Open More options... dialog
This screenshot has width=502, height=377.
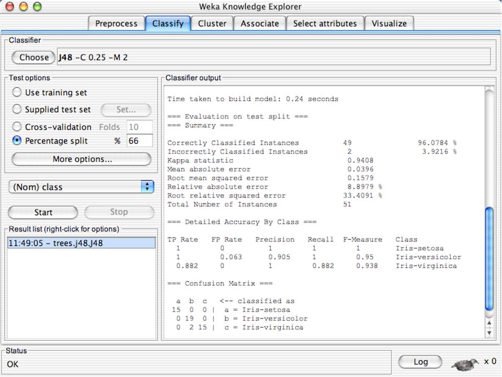click(82, 159)
